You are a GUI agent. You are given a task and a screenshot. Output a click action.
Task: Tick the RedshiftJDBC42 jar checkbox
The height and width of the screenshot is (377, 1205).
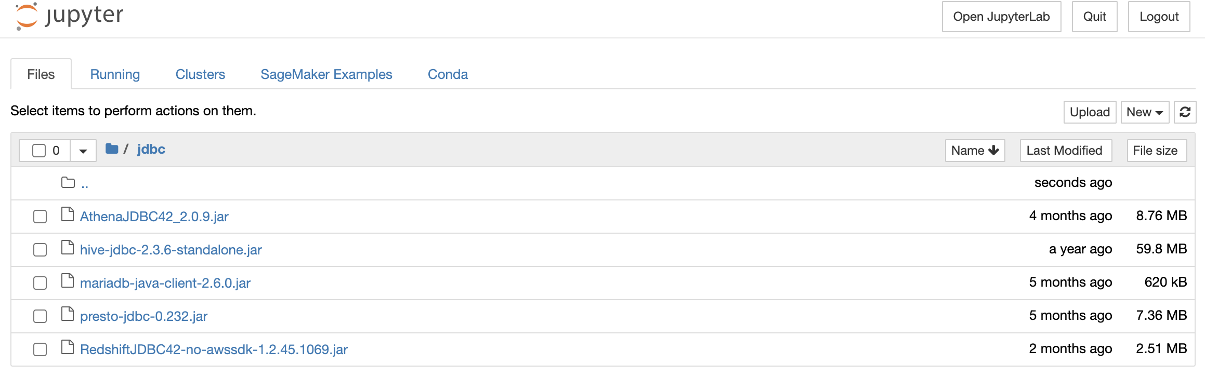(x=40, y=349)
